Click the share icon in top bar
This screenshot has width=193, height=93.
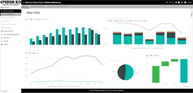click(x=176, y=2)
